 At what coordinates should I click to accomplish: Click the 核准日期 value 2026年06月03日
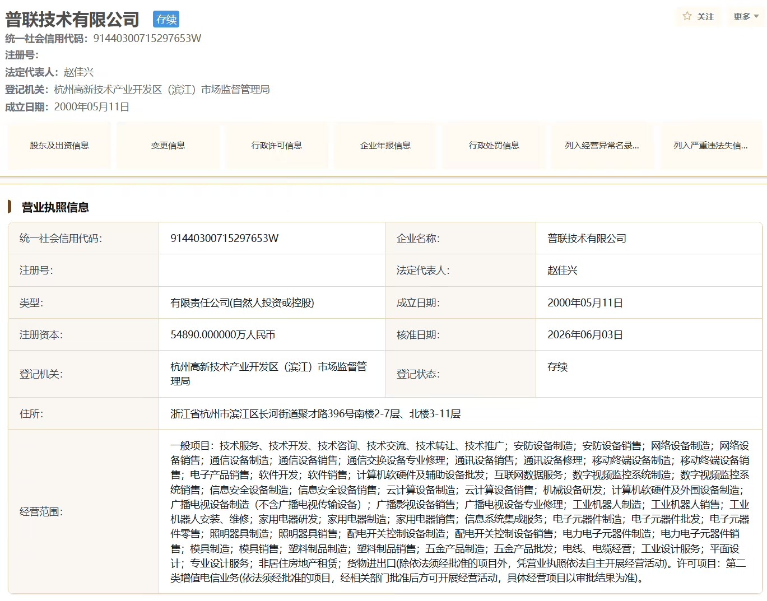[585, 334]
